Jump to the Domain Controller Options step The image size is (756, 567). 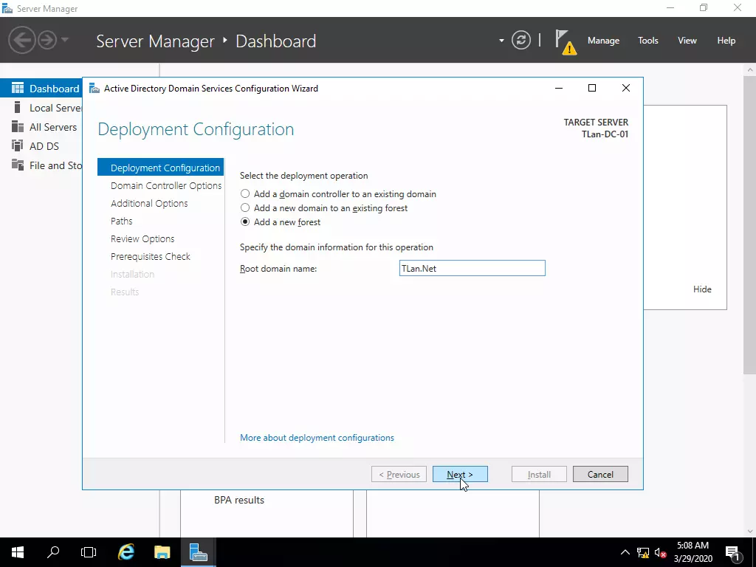tap(166, 185)
